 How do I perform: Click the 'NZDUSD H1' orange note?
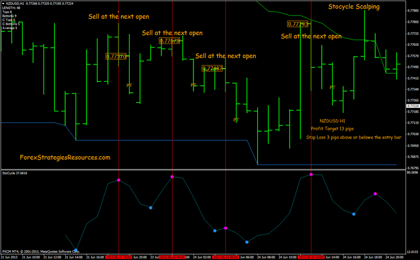(332, 121)
